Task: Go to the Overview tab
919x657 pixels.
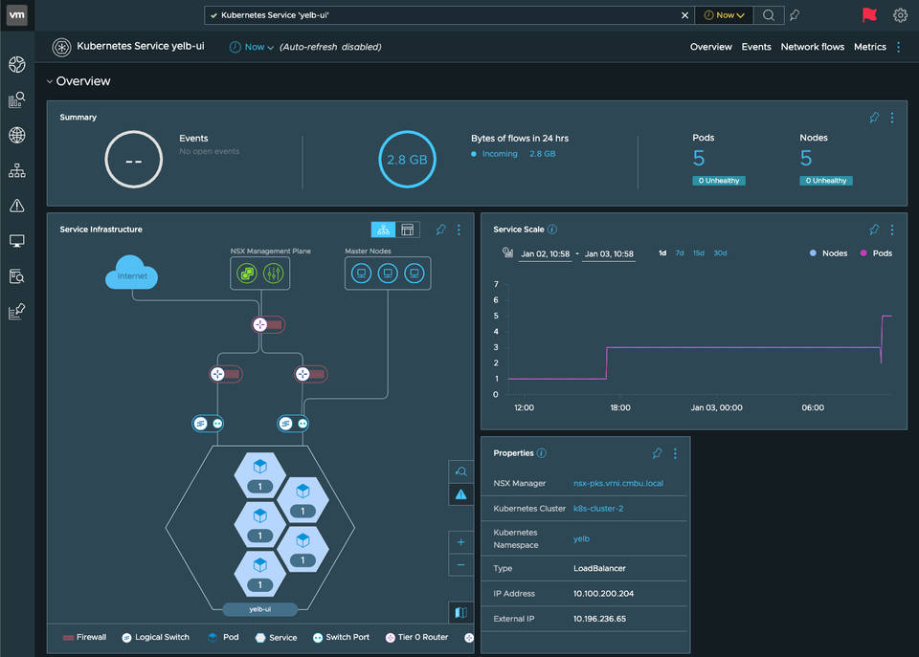Action: coord(711,47)
